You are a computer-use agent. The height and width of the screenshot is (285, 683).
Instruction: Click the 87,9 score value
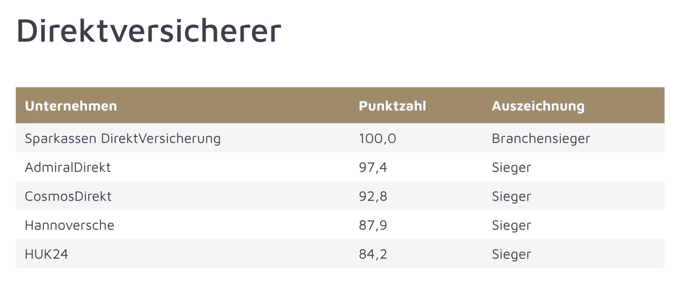click(373, 225)
